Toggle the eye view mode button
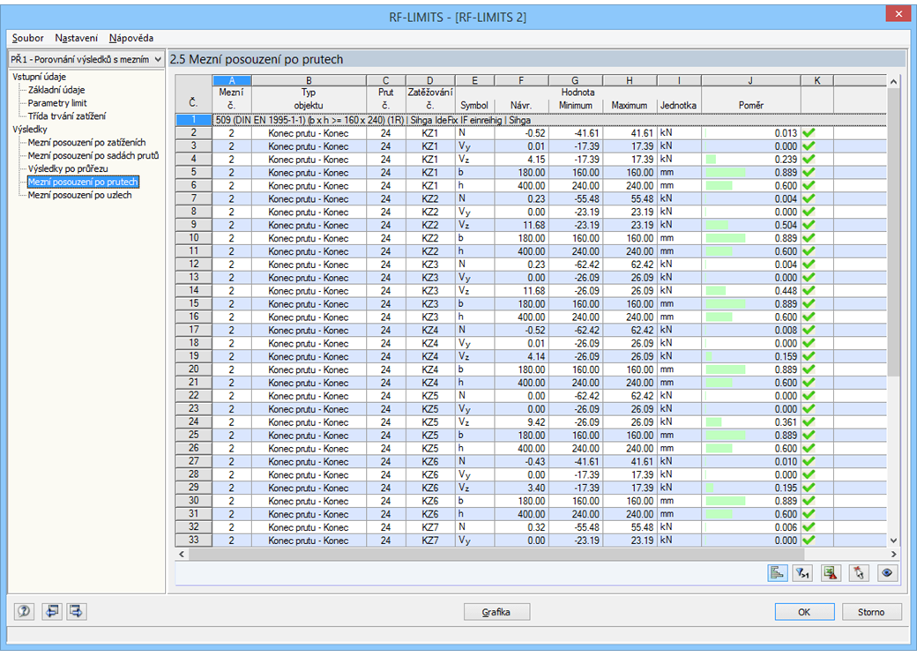This screenshot has width=917, height=656. (887, 573)
